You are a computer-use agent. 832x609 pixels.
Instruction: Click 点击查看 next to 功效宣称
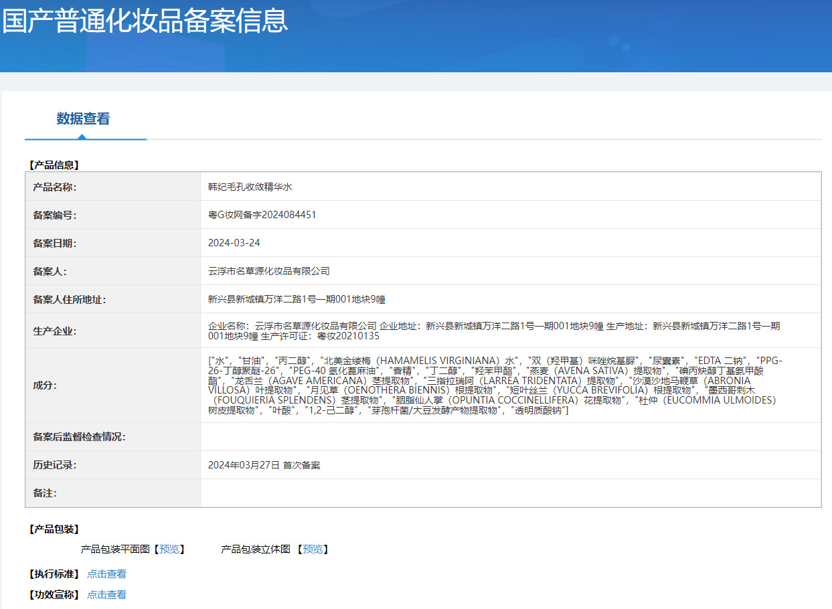tap(106, 595)
